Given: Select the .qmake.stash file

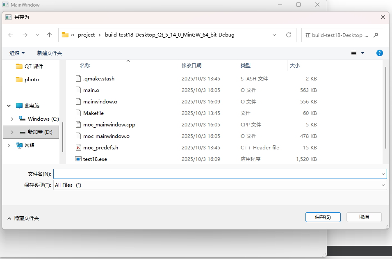Looking at the screenshot, I should [99, 78].
